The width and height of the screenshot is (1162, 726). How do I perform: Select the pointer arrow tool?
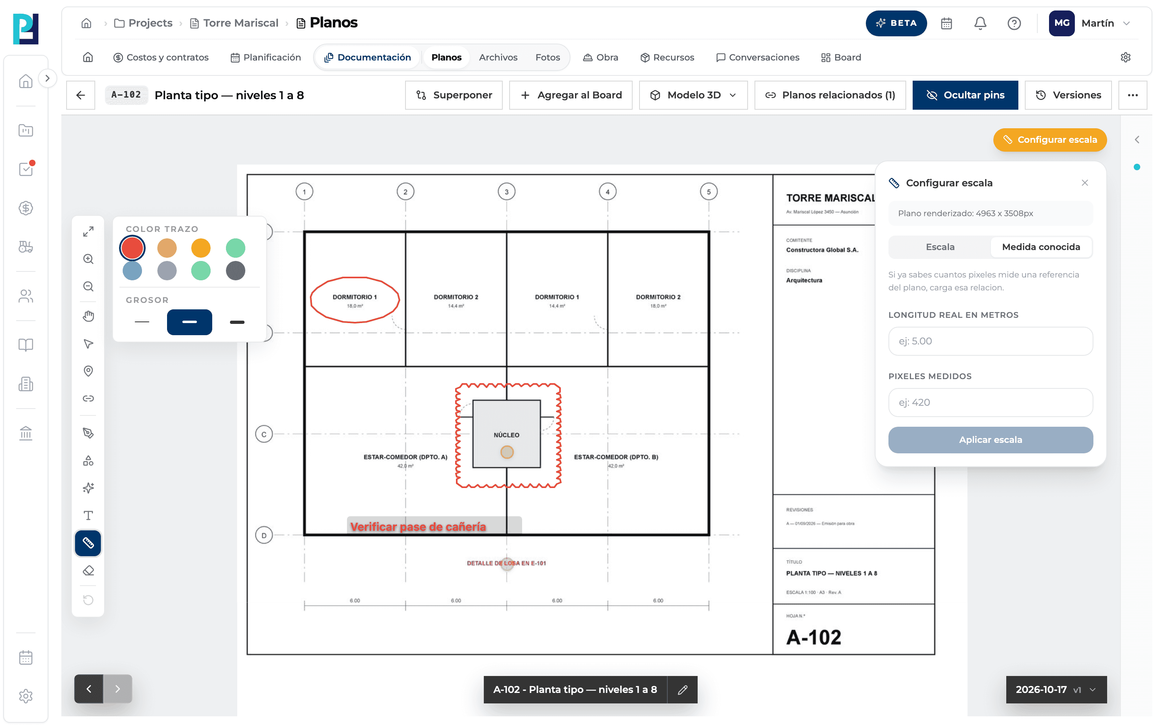pos(88,344)
